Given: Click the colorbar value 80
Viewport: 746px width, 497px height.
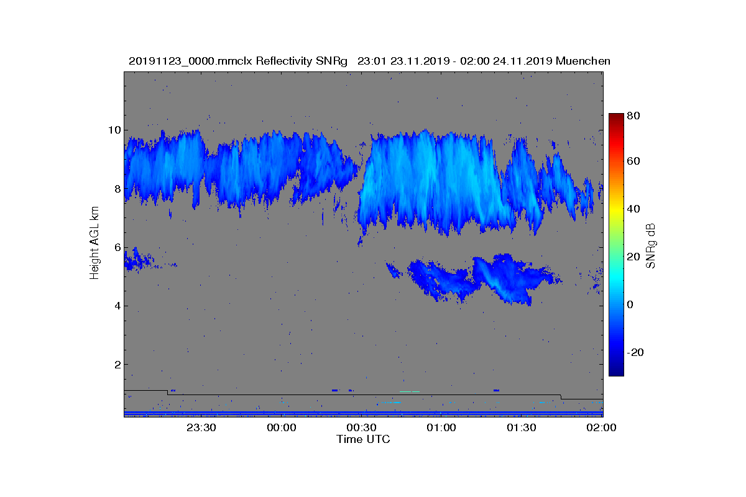Looking at the screenshot, I should pos(635,116).
